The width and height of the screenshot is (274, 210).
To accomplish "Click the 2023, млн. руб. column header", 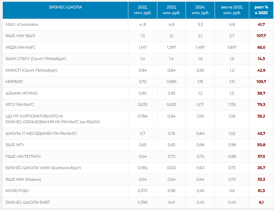I will point(171,10).
